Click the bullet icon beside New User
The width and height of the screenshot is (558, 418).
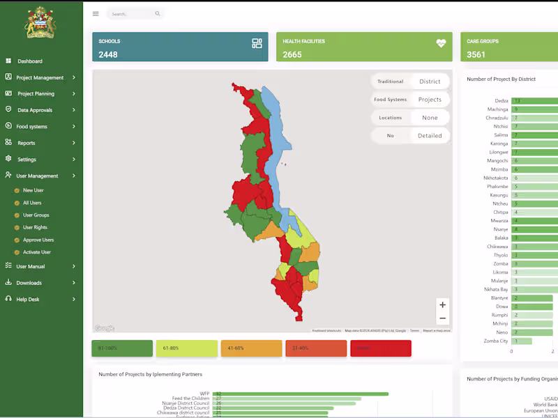tap(17, 191)
